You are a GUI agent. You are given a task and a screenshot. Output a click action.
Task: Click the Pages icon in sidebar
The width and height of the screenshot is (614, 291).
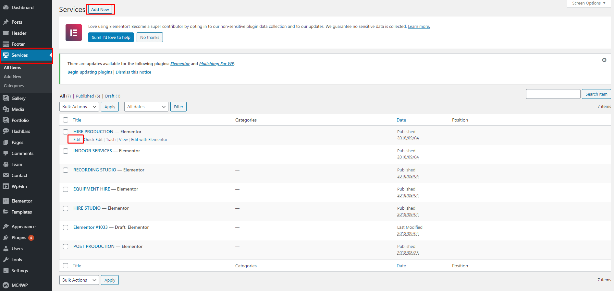coord(6,142)
